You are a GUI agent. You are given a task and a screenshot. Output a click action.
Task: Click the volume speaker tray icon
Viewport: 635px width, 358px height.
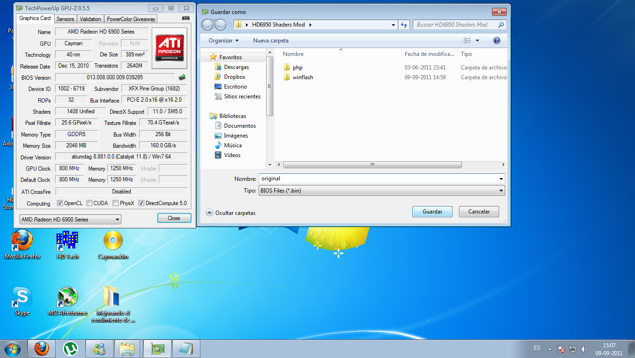584,349
